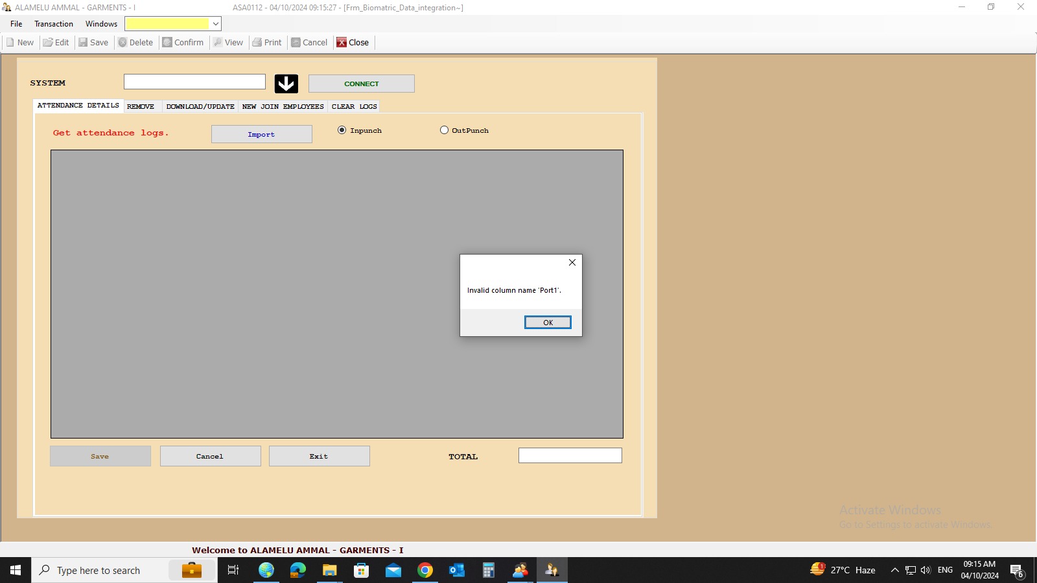Image resolution: width=1037 pixels, height=583 pixels.
Task: Click the green CONNECT button
Action: pos(361,84)
